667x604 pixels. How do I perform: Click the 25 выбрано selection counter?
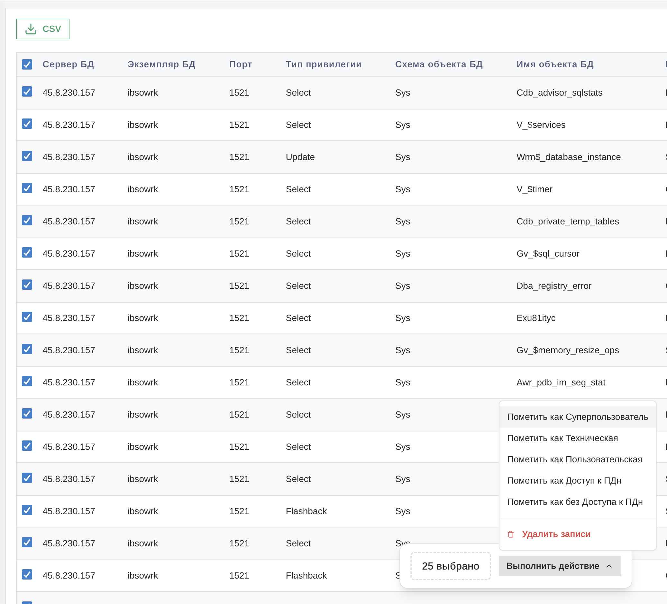450,566
